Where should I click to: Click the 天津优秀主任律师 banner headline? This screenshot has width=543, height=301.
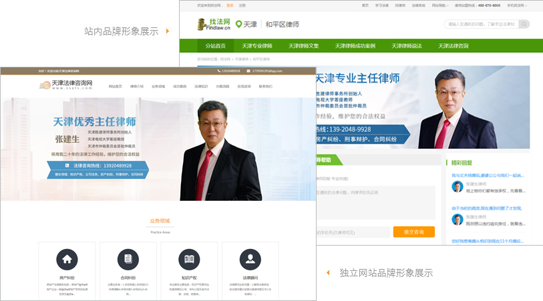point(95,121)
